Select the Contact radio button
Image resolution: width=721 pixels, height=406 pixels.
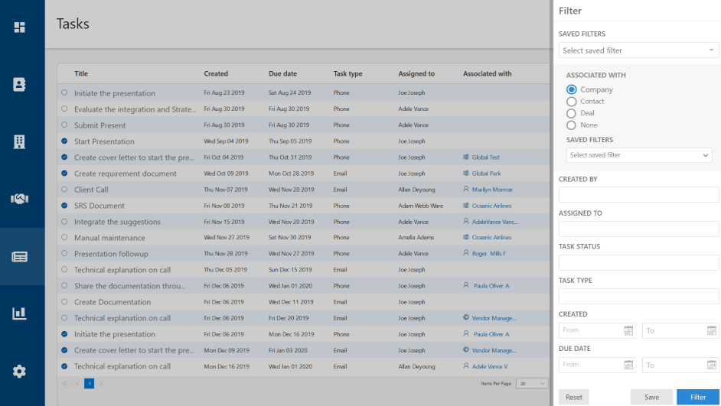pyautogui.click(x=572, y=102)
